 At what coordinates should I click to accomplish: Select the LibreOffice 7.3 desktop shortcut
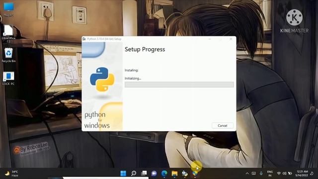pos(8,34)
